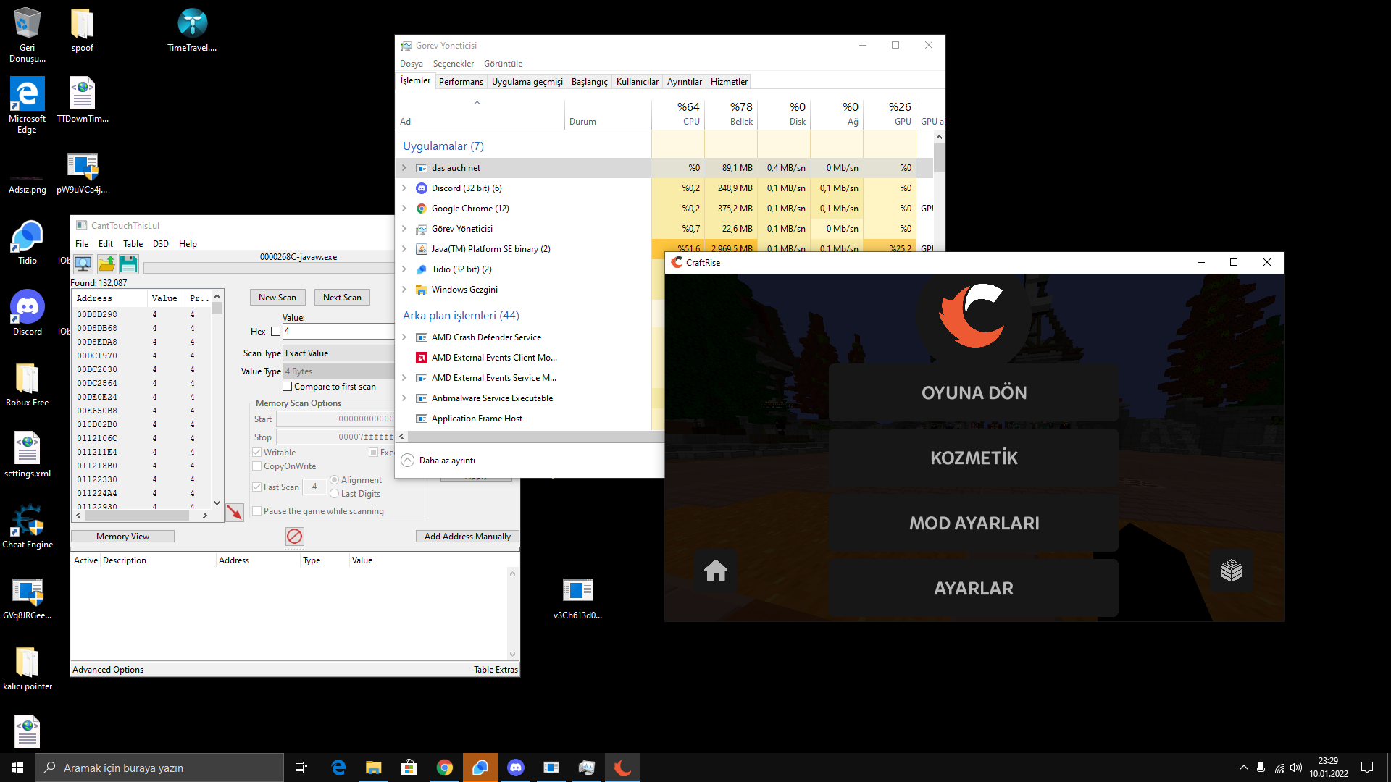Select the Last Digits radio button
Screen dimensions: 1391x782
pyautogui.click(x=334, y=494)
